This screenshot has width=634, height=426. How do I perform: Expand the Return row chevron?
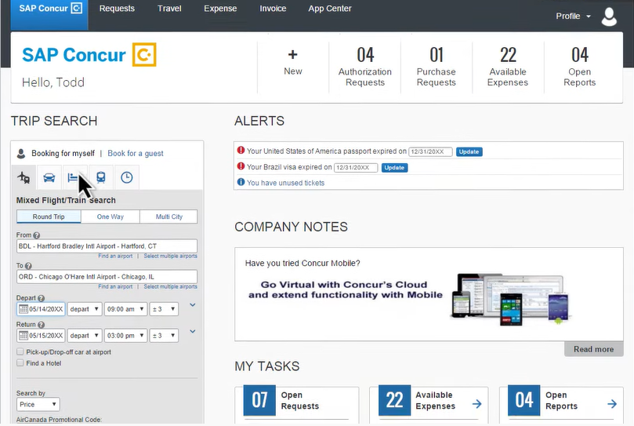[193, 331]
